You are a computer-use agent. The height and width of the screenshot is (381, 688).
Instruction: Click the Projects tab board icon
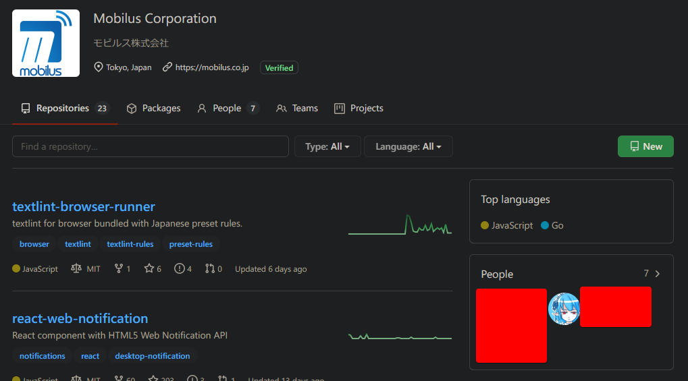[340, 109]
